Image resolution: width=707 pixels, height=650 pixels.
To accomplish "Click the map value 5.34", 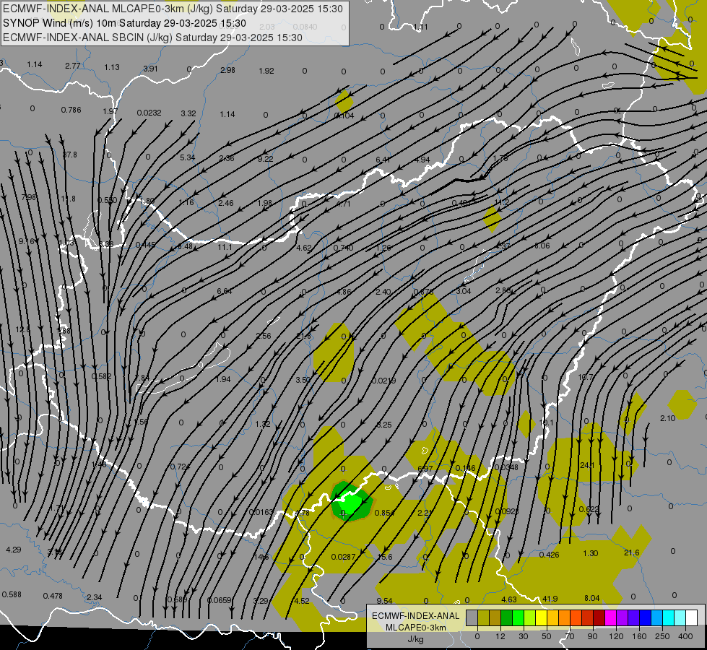I will (188, 157).
